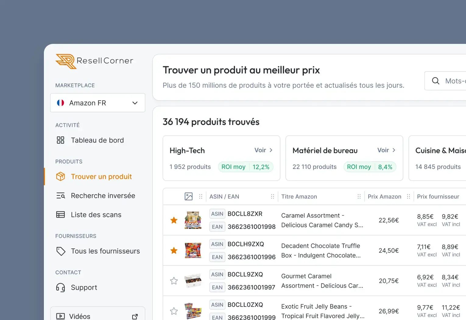Click drag handle before Titre Amazon header
This screenshot has width=466, height=320.
click(273, 197)
